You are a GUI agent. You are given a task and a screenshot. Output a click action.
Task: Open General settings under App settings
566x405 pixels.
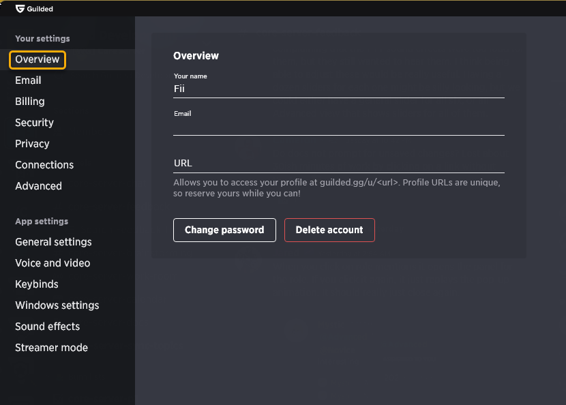click(53, 242)
